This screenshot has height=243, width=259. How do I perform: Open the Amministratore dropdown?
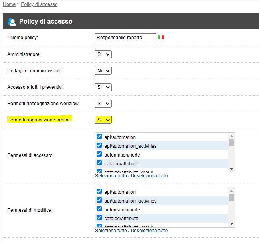[103, 54]
